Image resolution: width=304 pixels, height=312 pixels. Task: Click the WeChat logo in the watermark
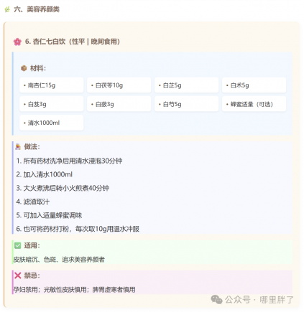pos(216,300)
